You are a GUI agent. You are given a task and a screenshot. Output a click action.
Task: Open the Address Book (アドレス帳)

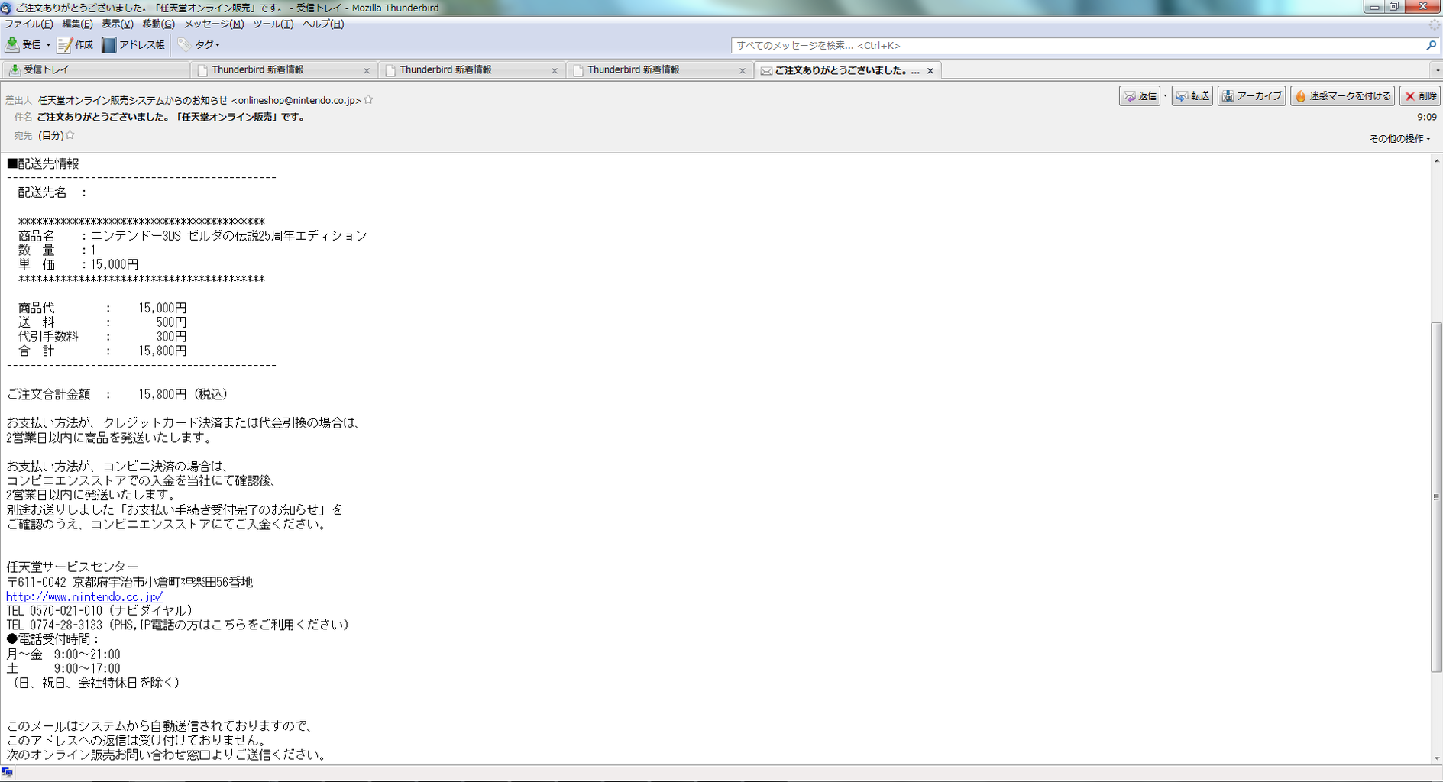pos(133,45)
